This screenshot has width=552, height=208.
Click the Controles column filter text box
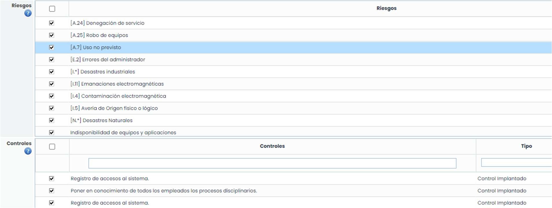tap(272, 163)
